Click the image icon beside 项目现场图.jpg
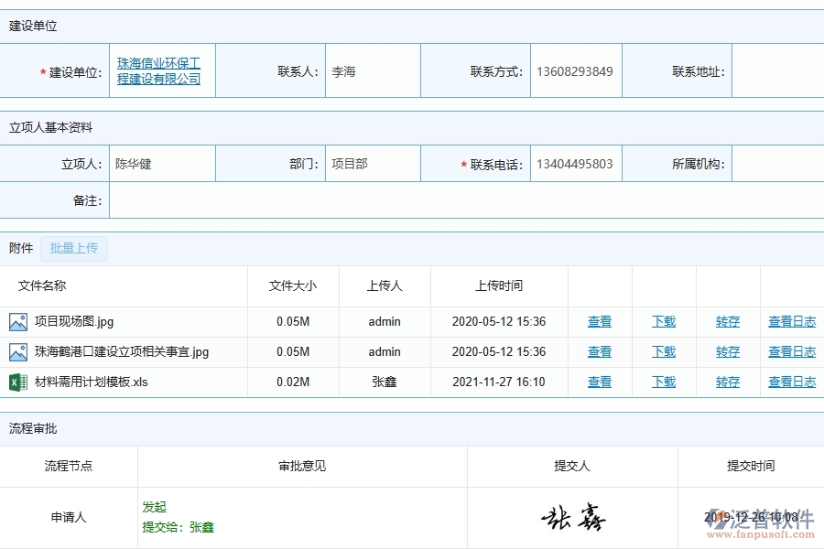Screen dimensions: 824x549 click(x=17, y=321)
